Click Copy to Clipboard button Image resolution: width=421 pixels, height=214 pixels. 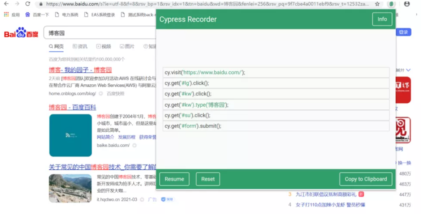[366, 179]
